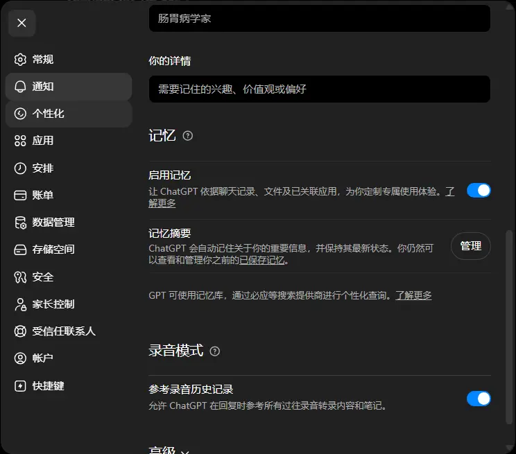This screenshot has width=516, height=454.
Task: Click the profile icon beside 帐户
Action: pos(20,358)
